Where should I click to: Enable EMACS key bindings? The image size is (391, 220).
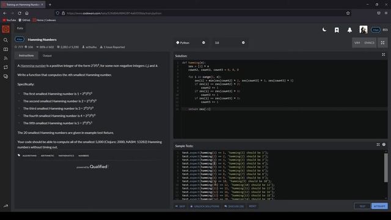pos(369,43)
